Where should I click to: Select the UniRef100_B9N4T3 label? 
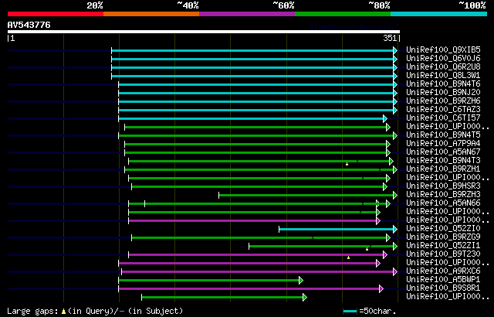(x=443, y=161)
